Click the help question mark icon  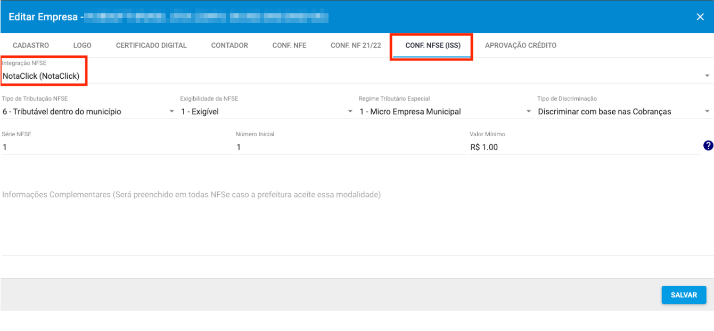coord(708,146)
